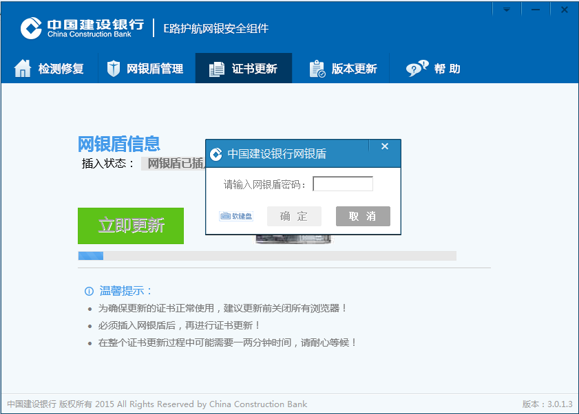Select the 证书更新 tab
The width and height of the screenshot is (579, 414).
(x=244, y=68)
